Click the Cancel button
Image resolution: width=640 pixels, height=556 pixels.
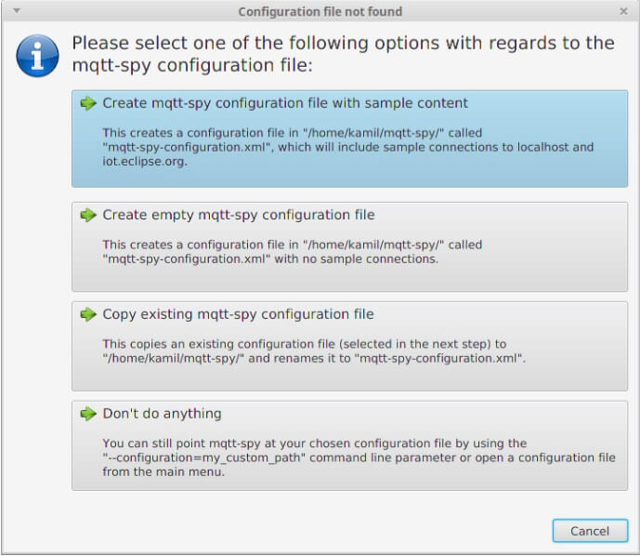(590, 531)
